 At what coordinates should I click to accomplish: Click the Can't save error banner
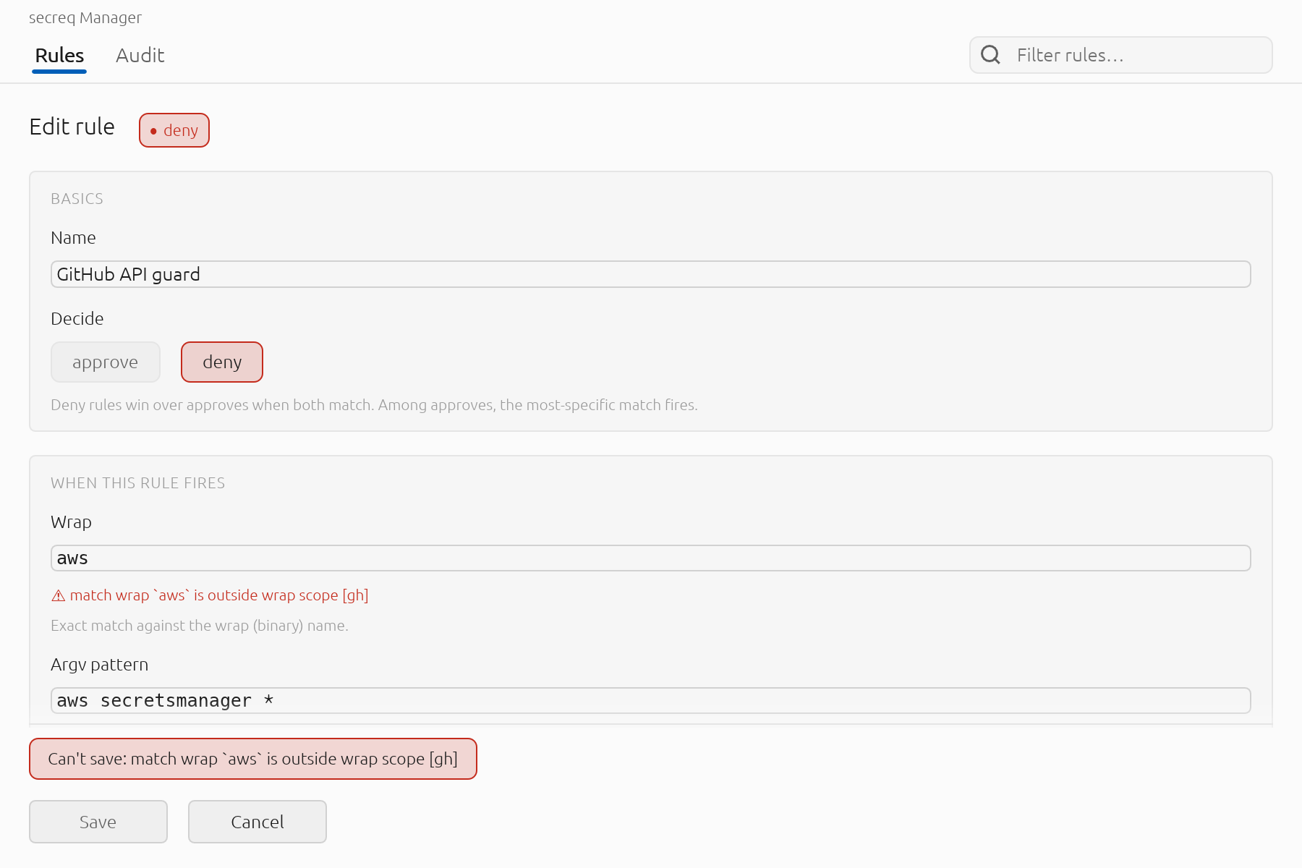(x=253, y=759)
